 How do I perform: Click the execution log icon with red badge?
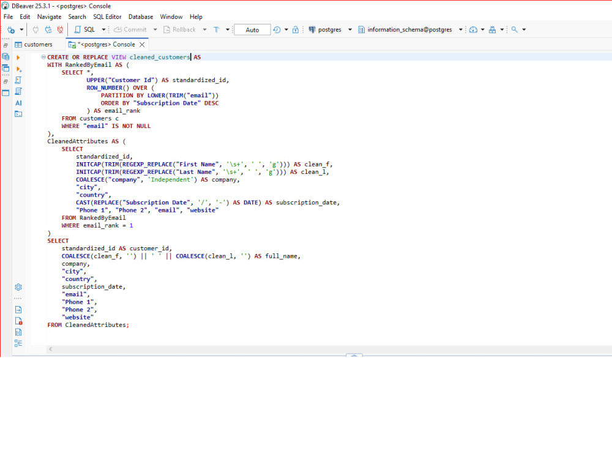[18, 321]
